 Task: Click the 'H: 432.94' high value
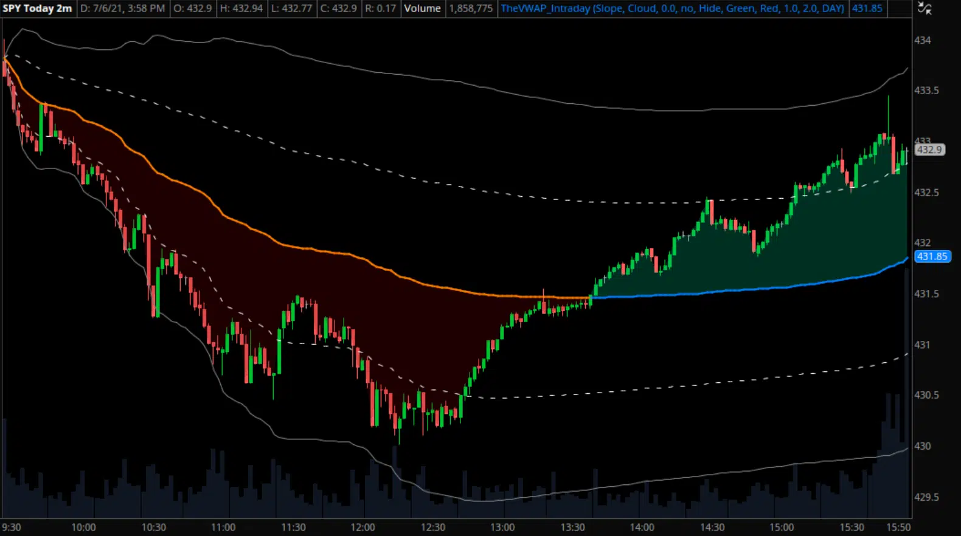pos(241,9)
